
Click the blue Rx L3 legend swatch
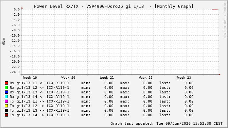[x=6, y=92]
